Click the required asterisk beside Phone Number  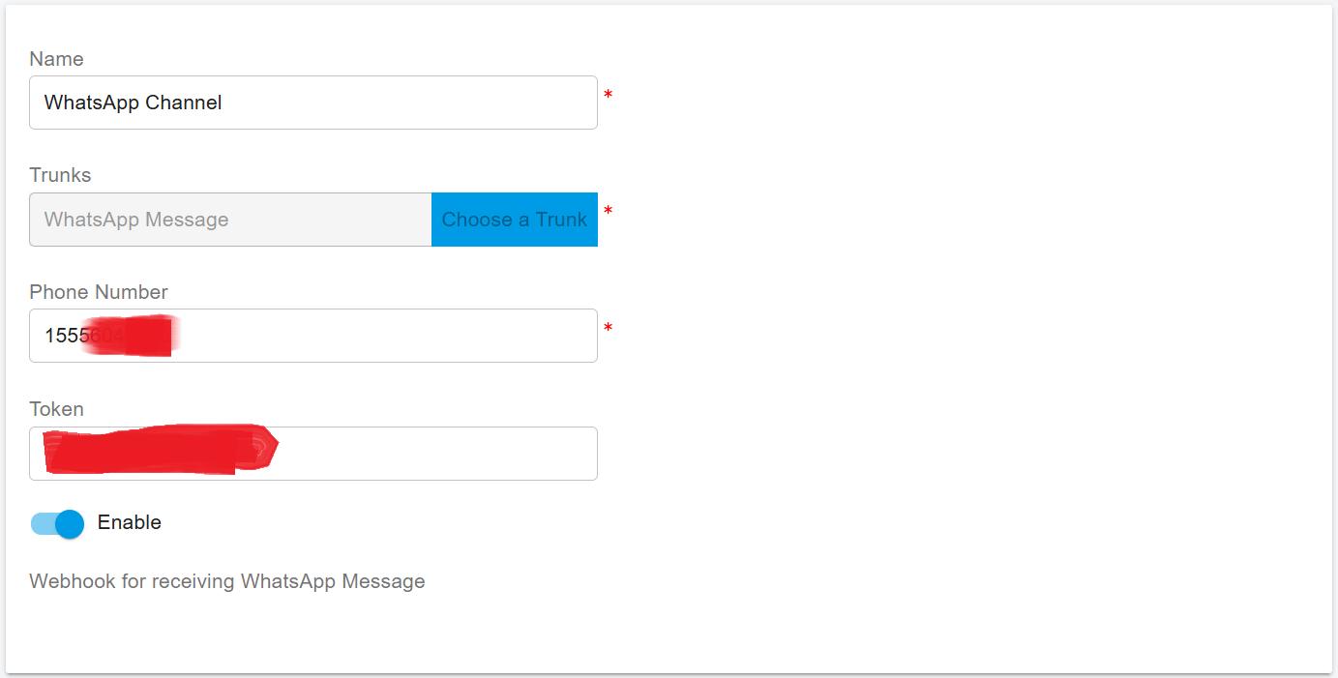coord(608,329)
